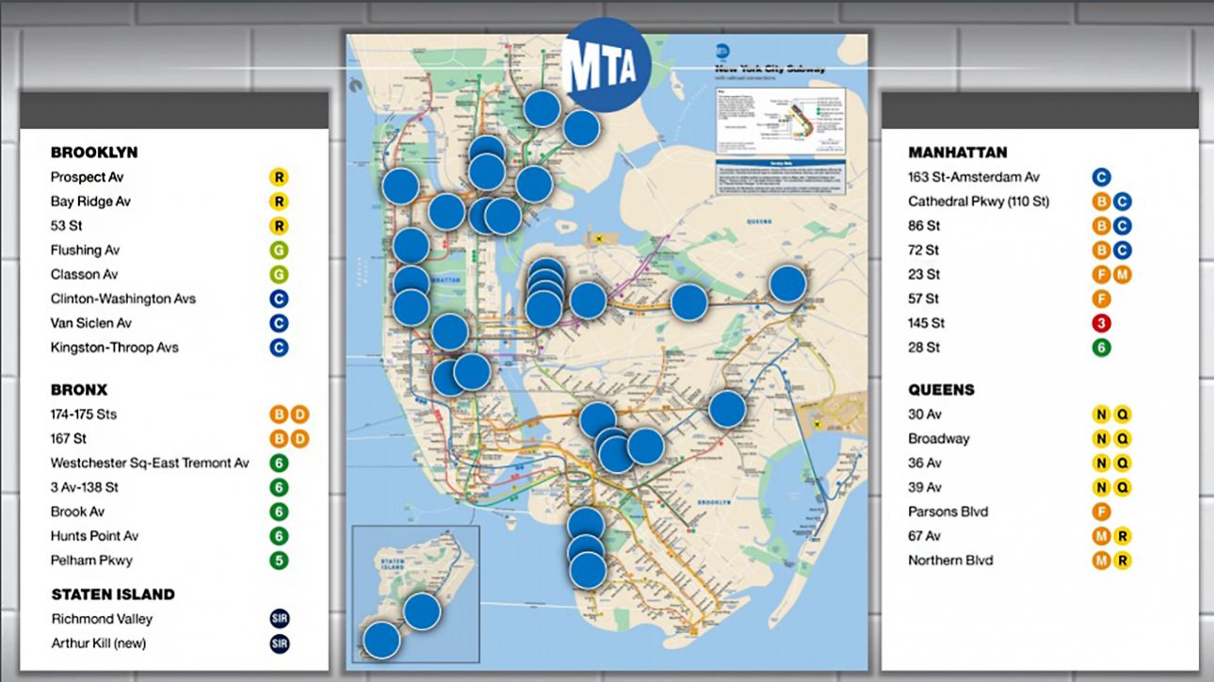Select the SIR badge next to Richmond Valley
Viewport: 1214px width, 682px height.
(x=279, y=619)
